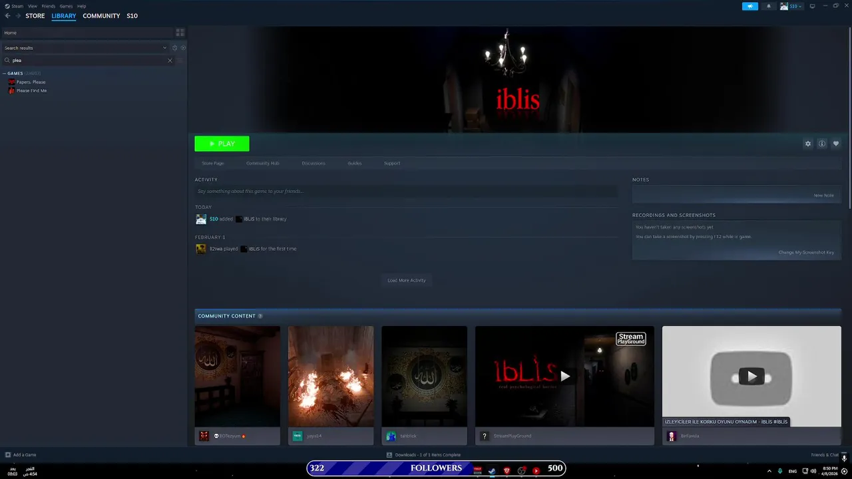Viewport: 852px width, 479px height.
Task: Open the View menu
Action: pyautogui.click(x=32, y=6)
